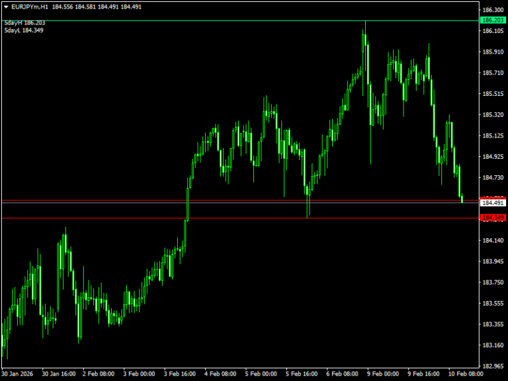Select the green 5-day high horizontal line
Screen dimensions: 508x381
[x=239, y=21]
